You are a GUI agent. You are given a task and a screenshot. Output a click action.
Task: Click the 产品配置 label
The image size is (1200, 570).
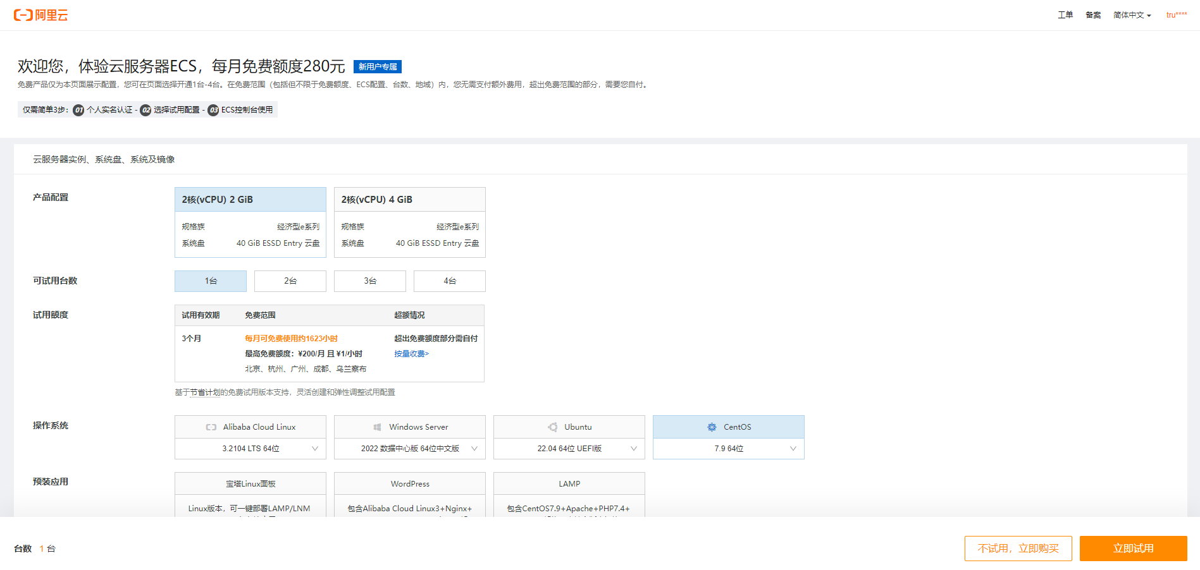[x=51, y=198]
